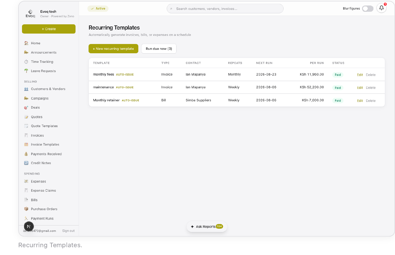Click the Quotes notepad icon
The width and height of the screenshot is (395, 255).
26,117
